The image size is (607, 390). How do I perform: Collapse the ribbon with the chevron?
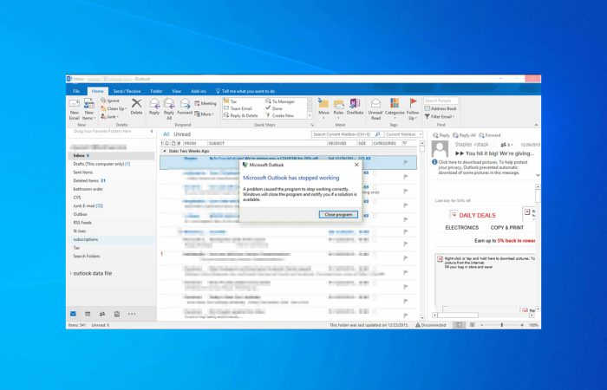pyautogui.click(x=536, y=125)
